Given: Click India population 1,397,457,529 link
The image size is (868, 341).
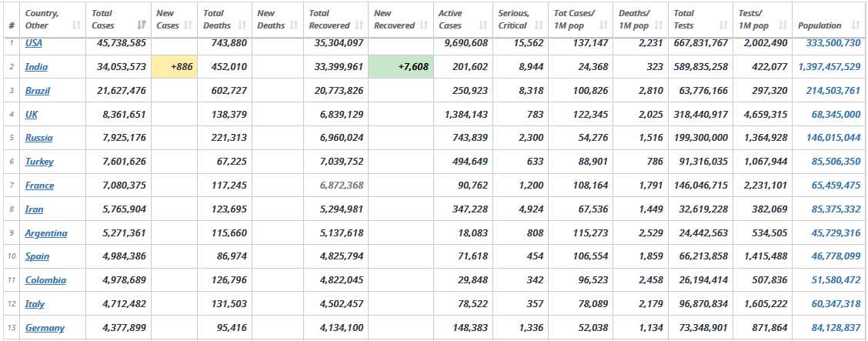Looking at the screenshot, I should [x=830, y=67].
